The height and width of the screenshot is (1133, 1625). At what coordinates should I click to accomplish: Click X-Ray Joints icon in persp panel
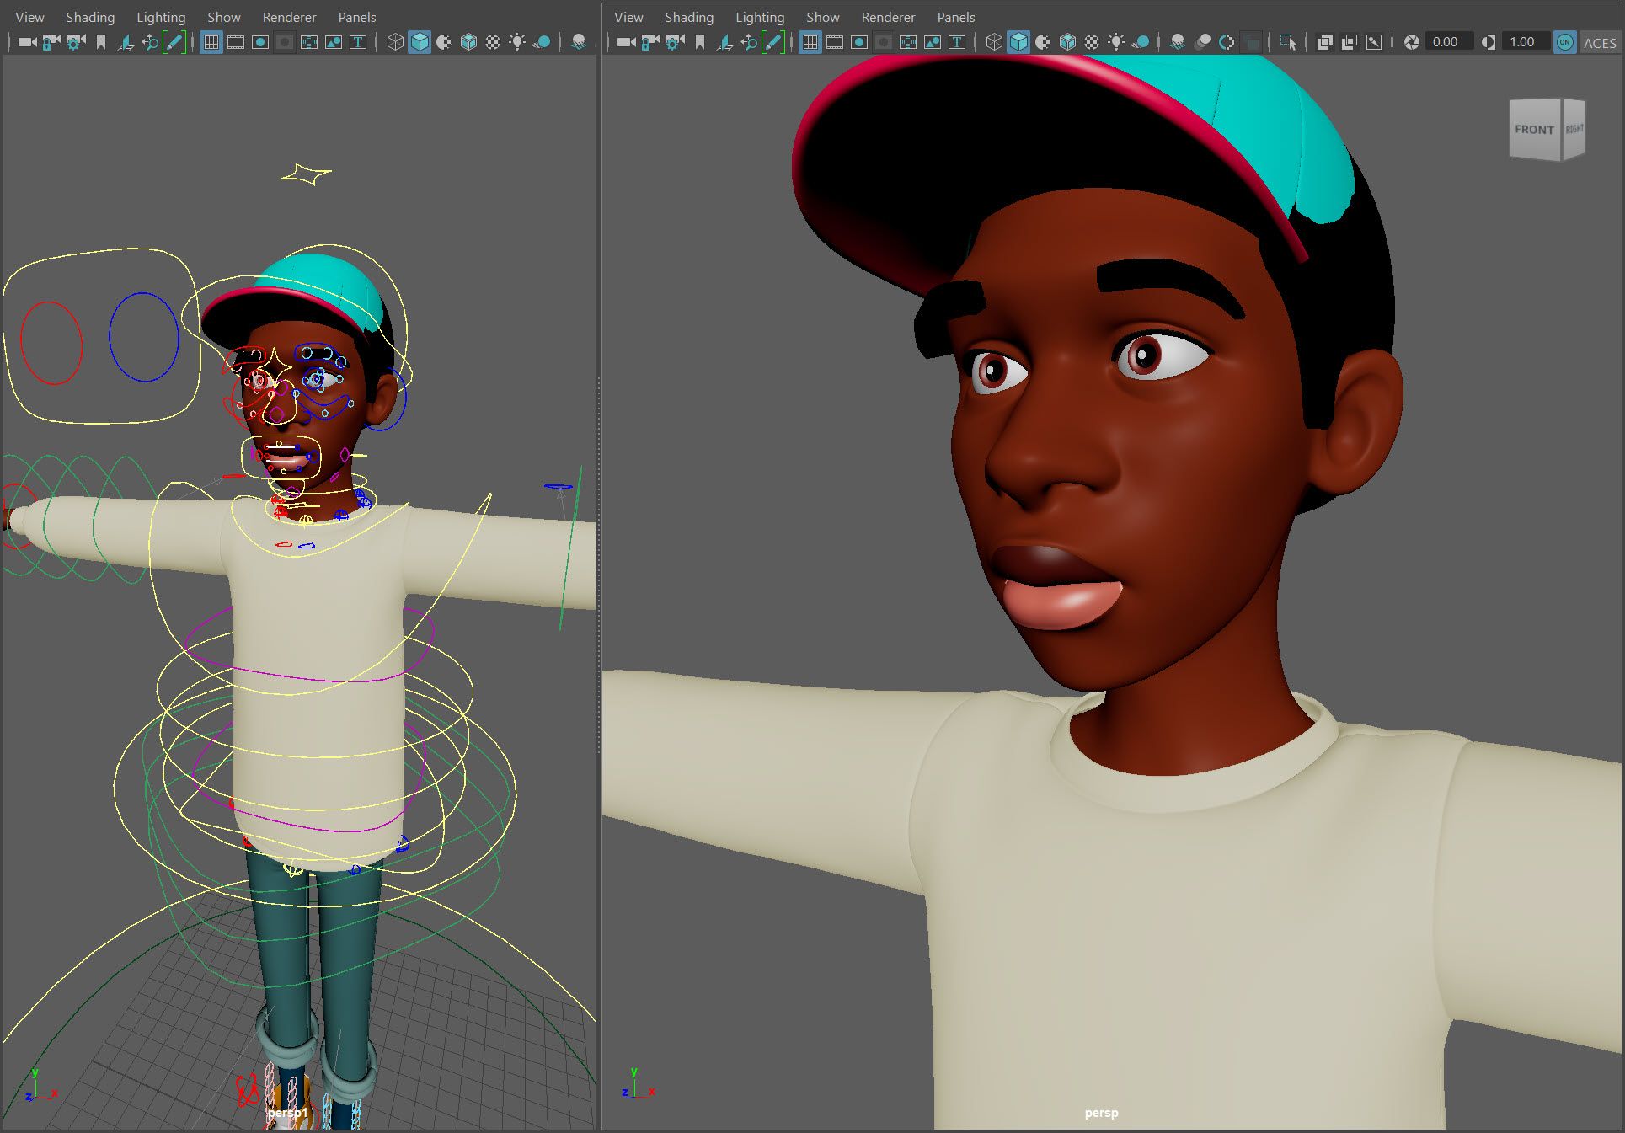tap(1374, 42)
